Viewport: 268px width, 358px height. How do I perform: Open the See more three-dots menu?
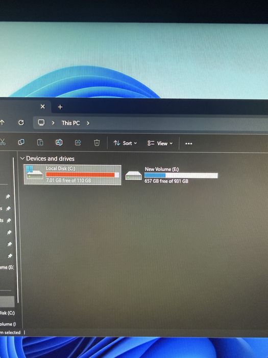[188, 144]
